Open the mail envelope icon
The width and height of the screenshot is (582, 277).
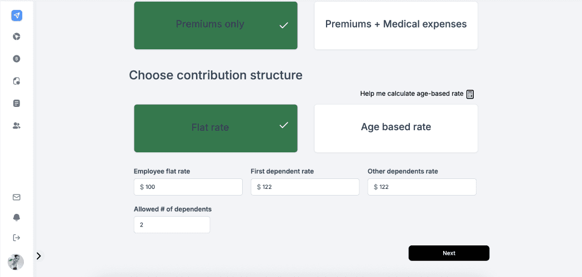[17, 197]
